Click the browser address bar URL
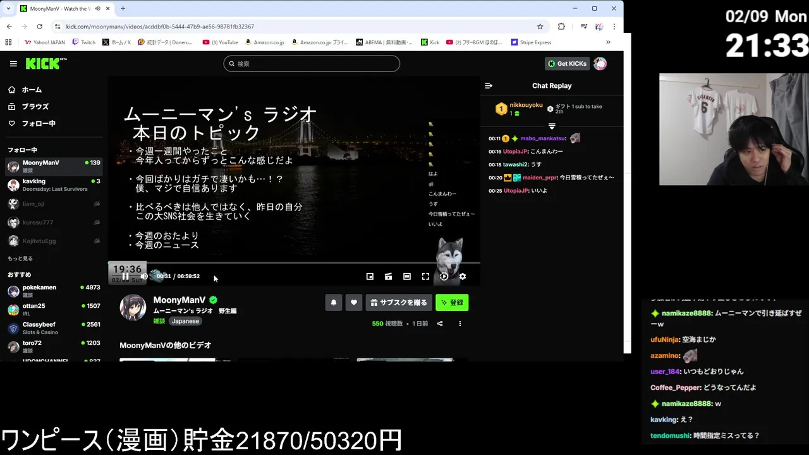The height and width of the screenshot is (455, 809). click(160, 27)
